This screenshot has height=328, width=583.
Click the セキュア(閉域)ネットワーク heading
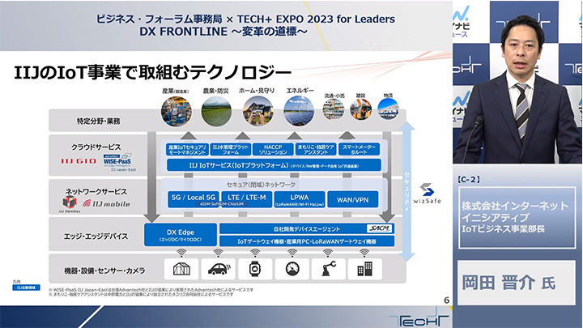pos(261,185)
